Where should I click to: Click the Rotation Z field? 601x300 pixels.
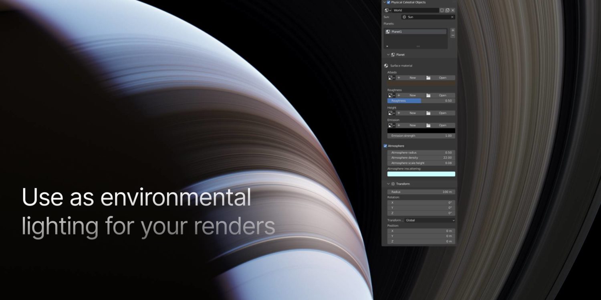[421, 213]
